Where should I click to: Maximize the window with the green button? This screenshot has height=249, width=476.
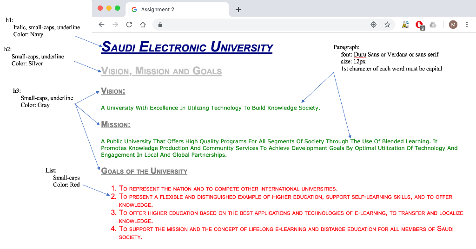[118, 8]
